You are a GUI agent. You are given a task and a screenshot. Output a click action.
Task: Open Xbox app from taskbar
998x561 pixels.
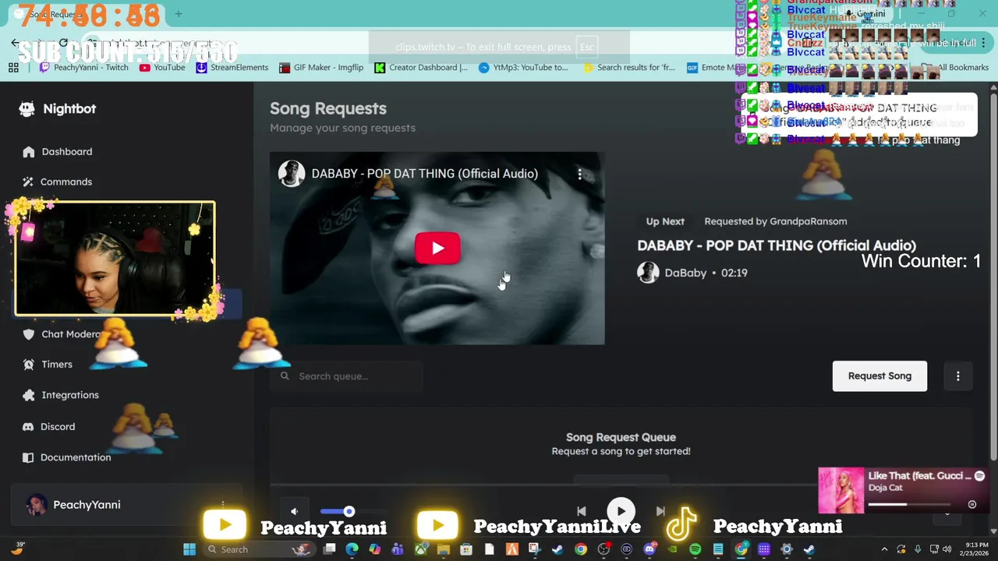(x=420, y=549)
